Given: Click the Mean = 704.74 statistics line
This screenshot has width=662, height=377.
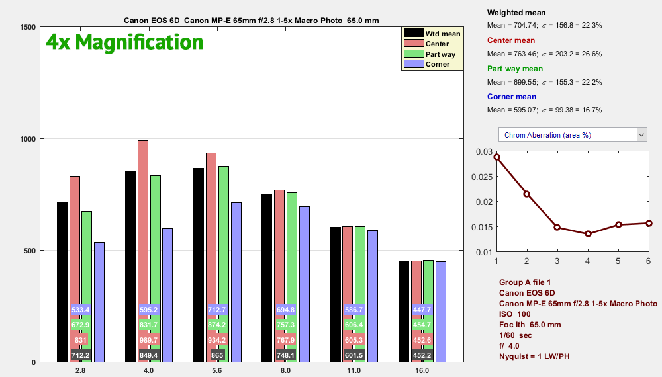Looking at the screenshot, I should pyautogui.click(x=544, y=25).
